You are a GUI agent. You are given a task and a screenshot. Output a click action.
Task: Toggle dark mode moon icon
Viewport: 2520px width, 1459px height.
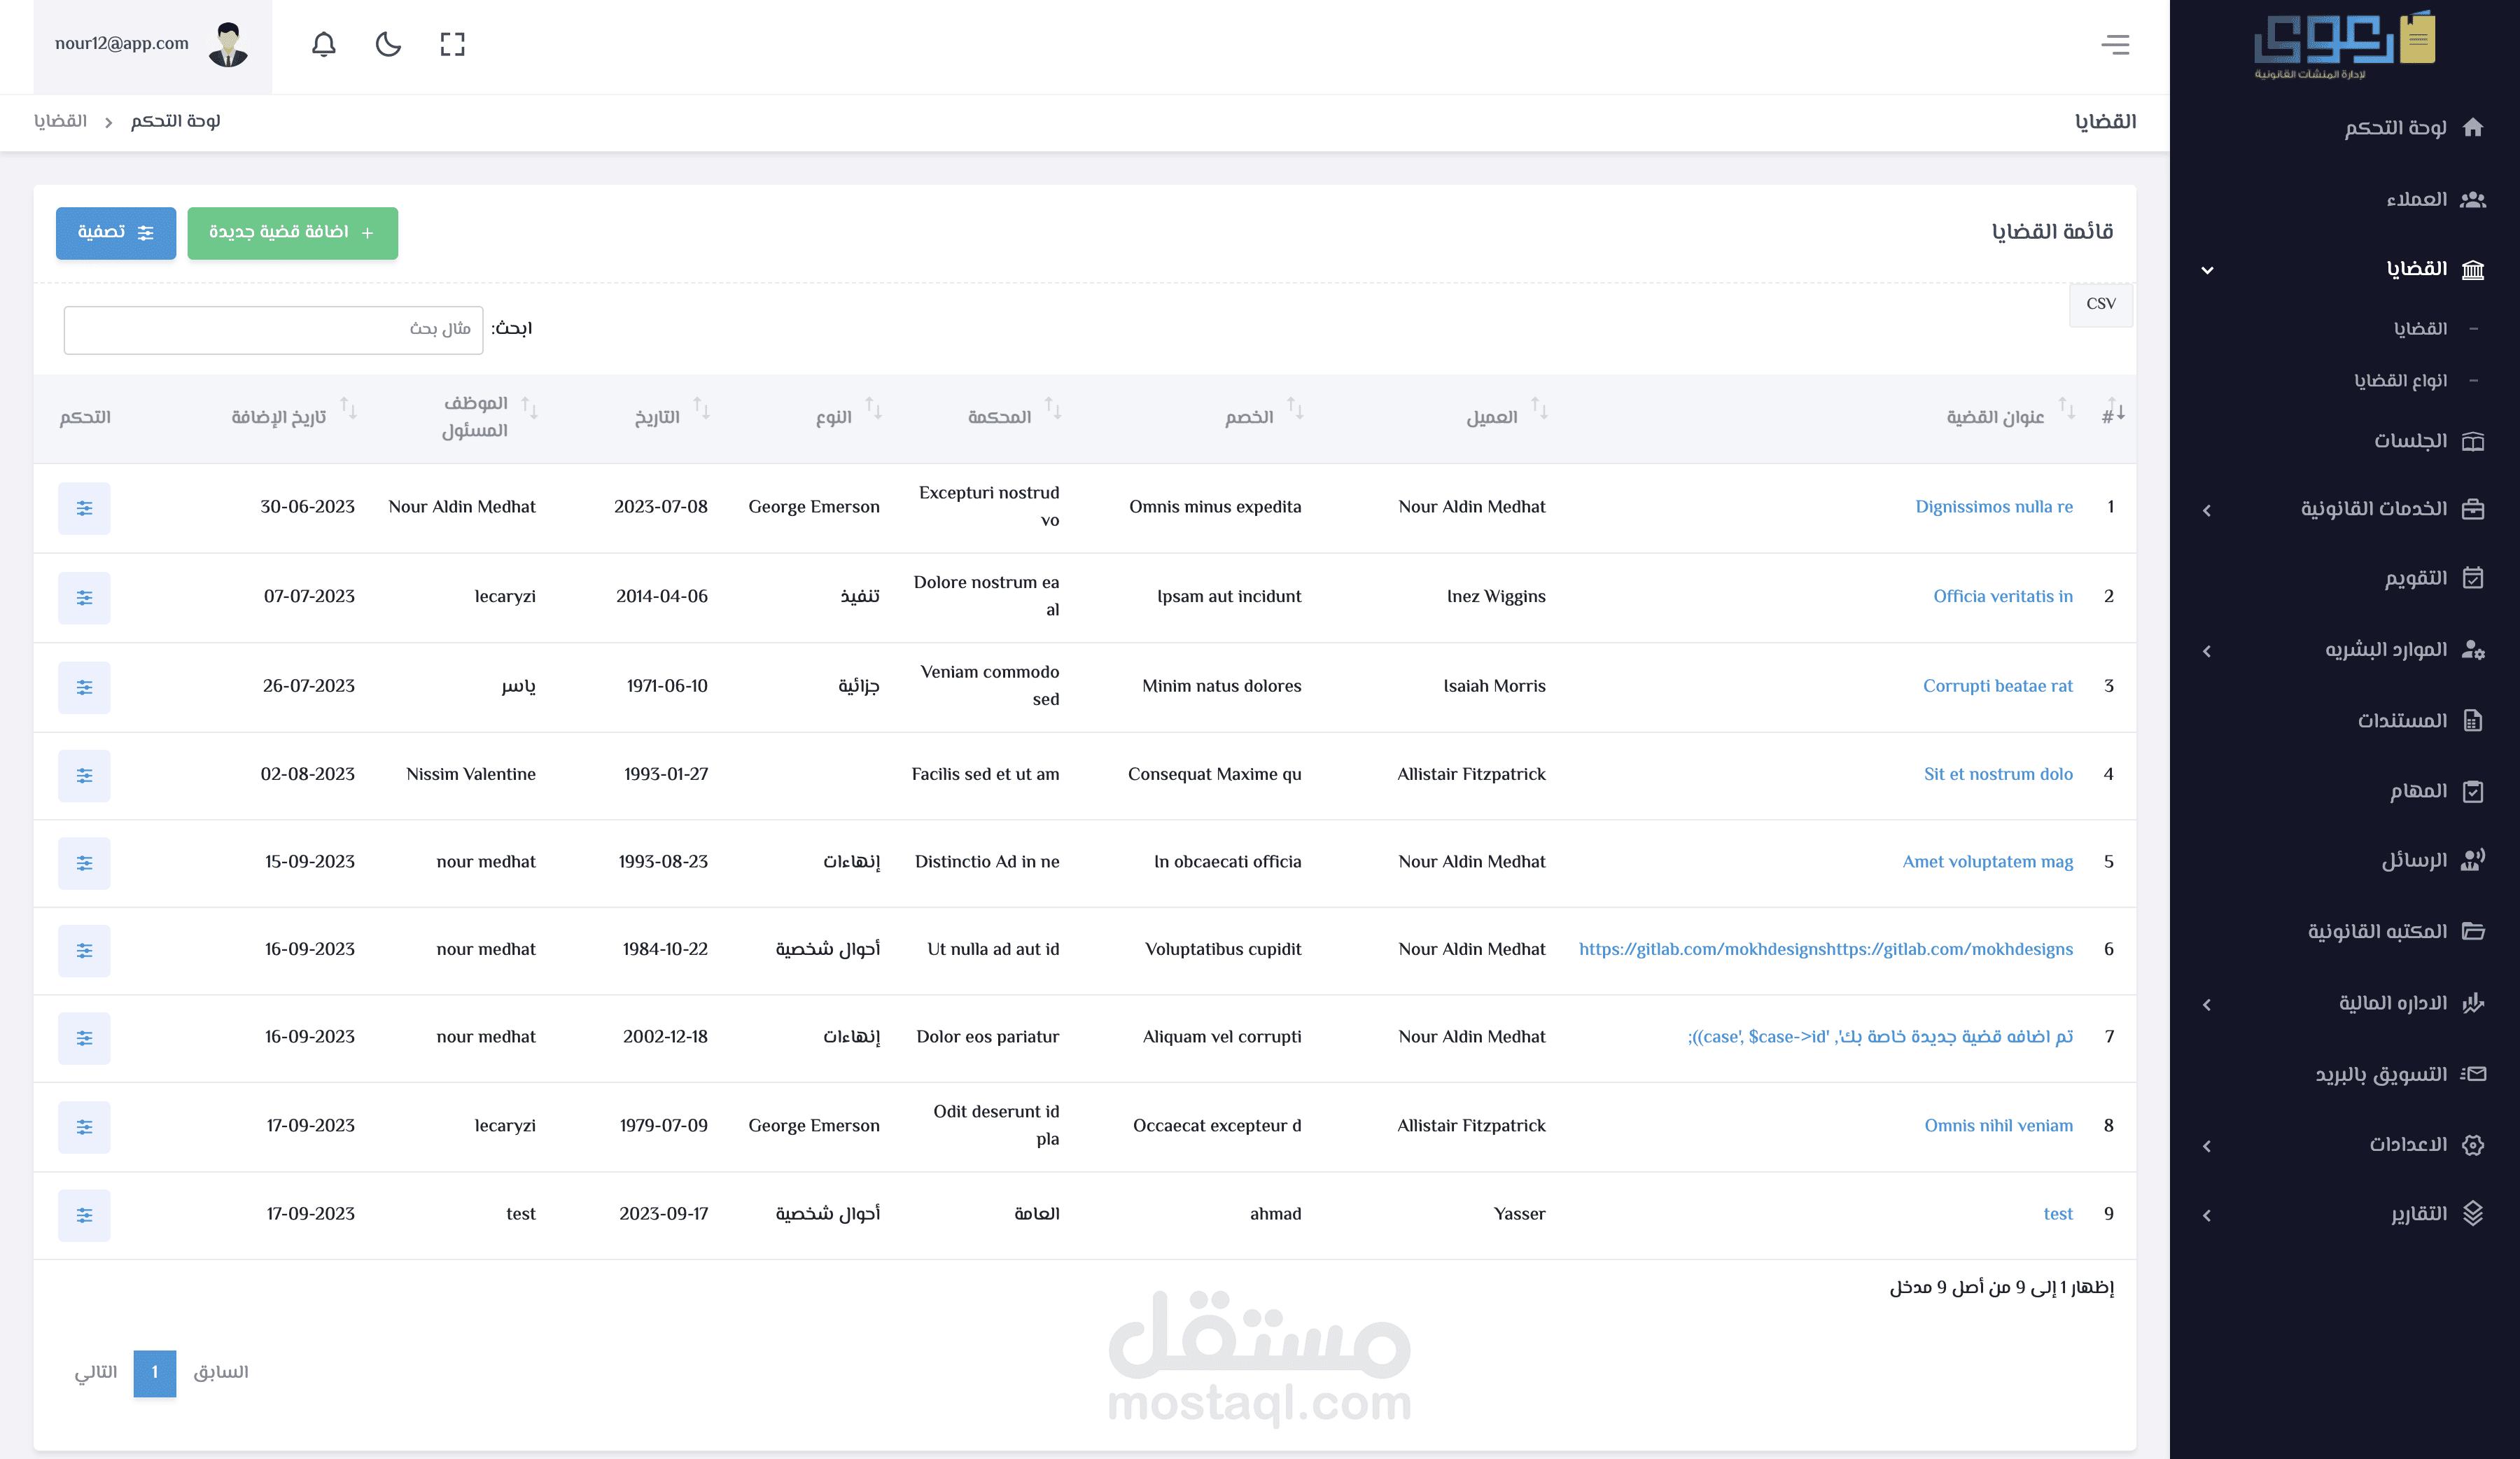(x=388, y=44)
